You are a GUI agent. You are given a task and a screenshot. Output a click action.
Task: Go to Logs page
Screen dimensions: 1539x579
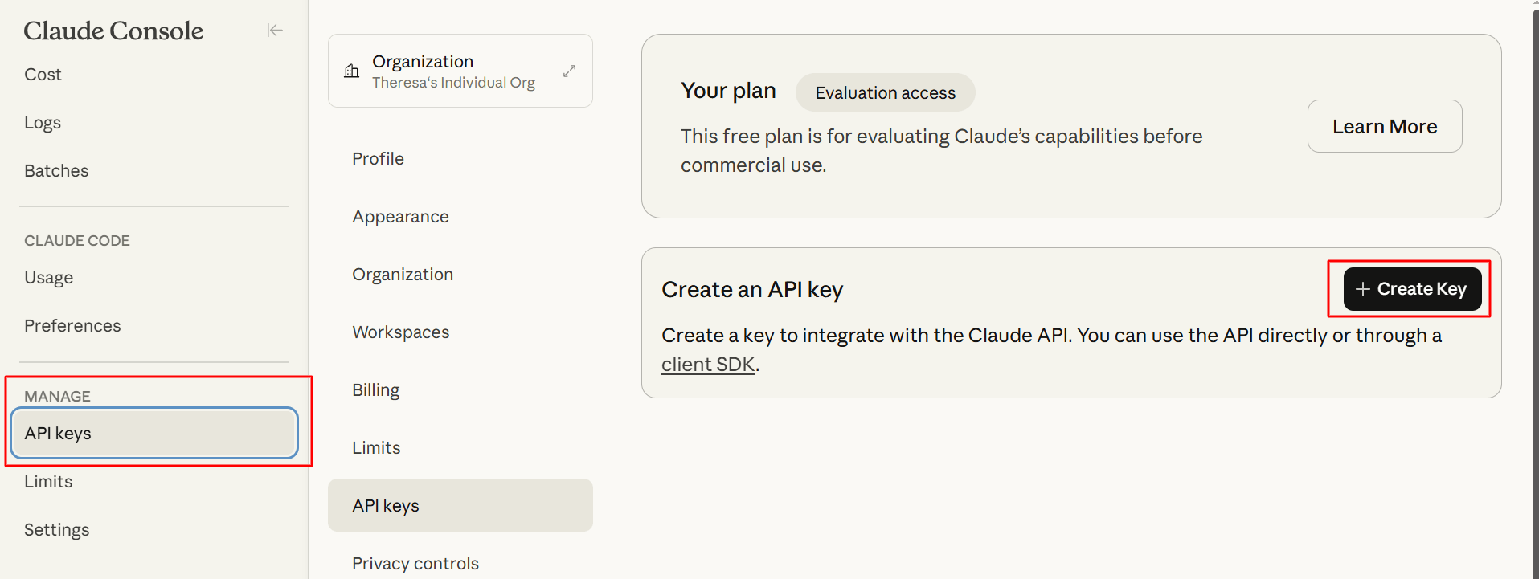pos(43,123)
